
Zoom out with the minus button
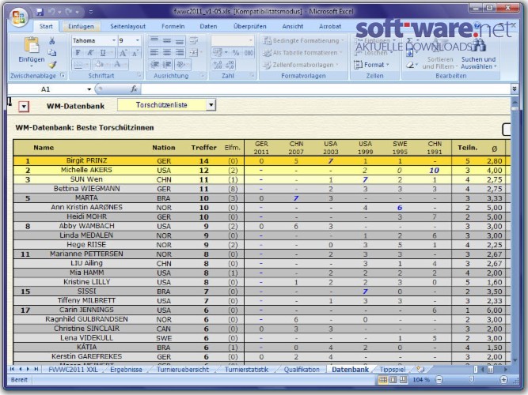[x=439, y=380]
